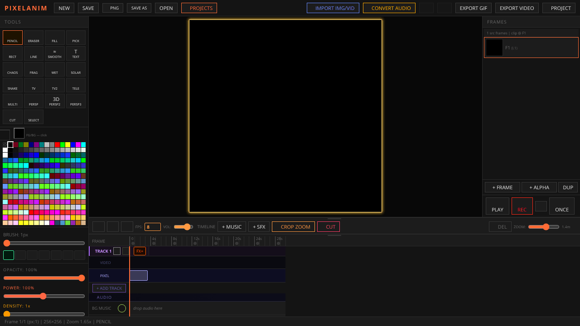Image resolution: width=580 pixels, height=326 pixels.
Task: Start playback with the PLAY button
Action: point(498,206)
